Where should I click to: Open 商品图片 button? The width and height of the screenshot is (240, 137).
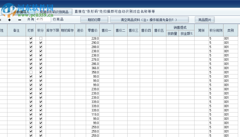click(205, 20)
